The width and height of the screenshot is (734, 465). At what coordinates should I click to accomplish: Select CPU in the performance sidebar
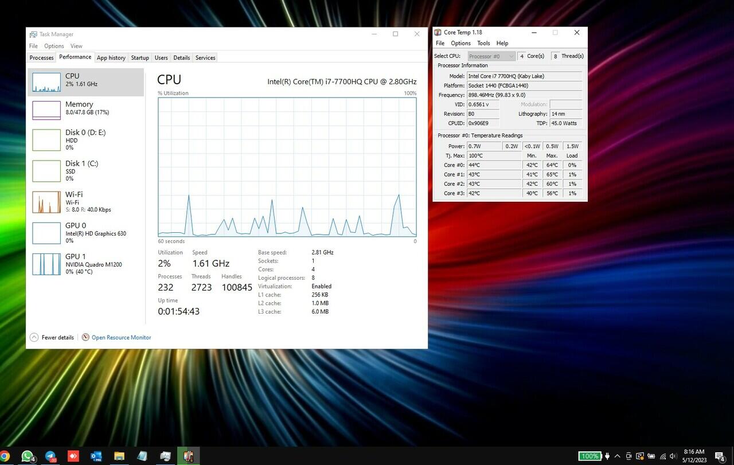point(85,82)
